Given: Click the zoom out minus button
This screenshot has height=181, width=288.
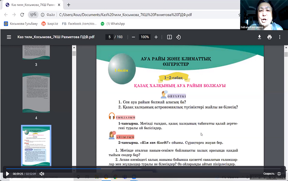Looking at the screenshot, I should click(133, 37).
